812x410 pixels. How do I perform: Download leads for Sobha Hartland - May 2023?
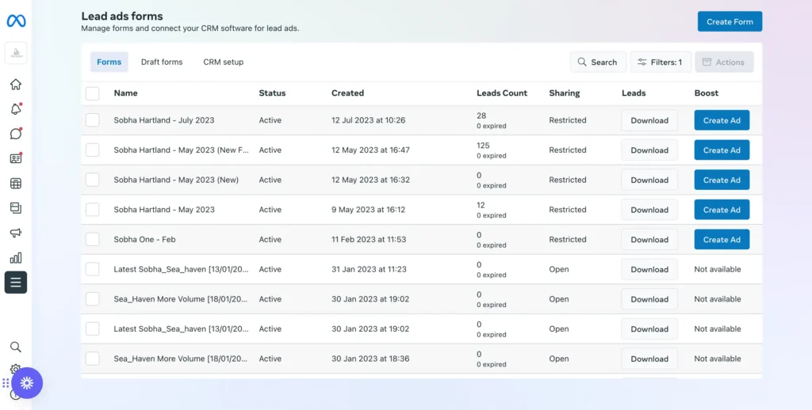(649, 210)
